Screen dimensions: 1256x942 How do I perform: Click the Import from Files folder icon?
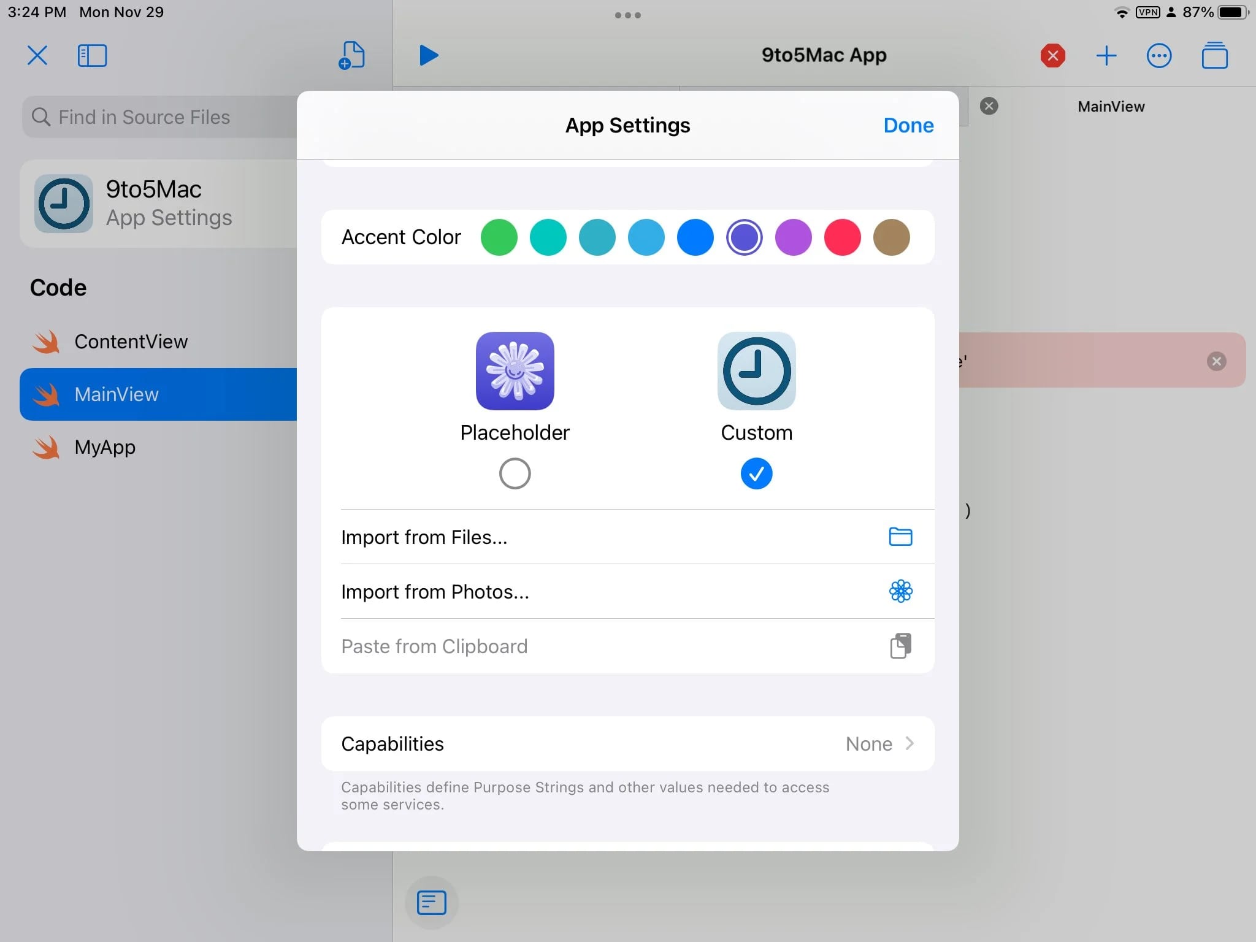(x=901, y=535)
